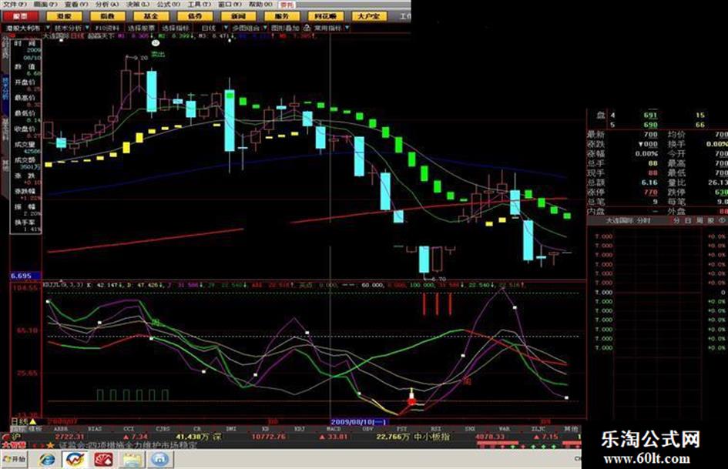This screenshot has height=469, width=728.
Task: Select the 指数 (Index) button
Action: (107, 16)
